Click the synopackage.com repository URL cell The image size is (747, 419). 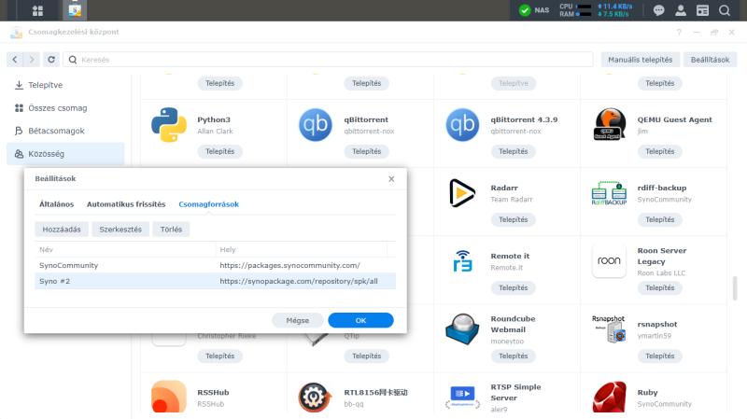pos(299,282)
